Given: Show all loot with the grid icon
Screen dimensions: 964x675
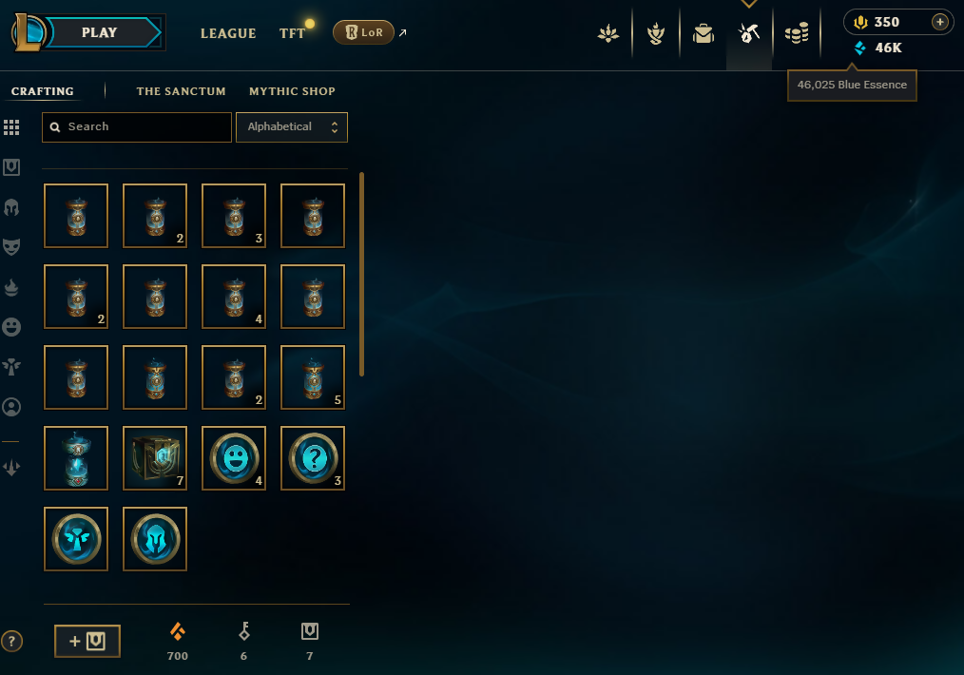Looking at the screenshot, I should (x=11, y=127).
